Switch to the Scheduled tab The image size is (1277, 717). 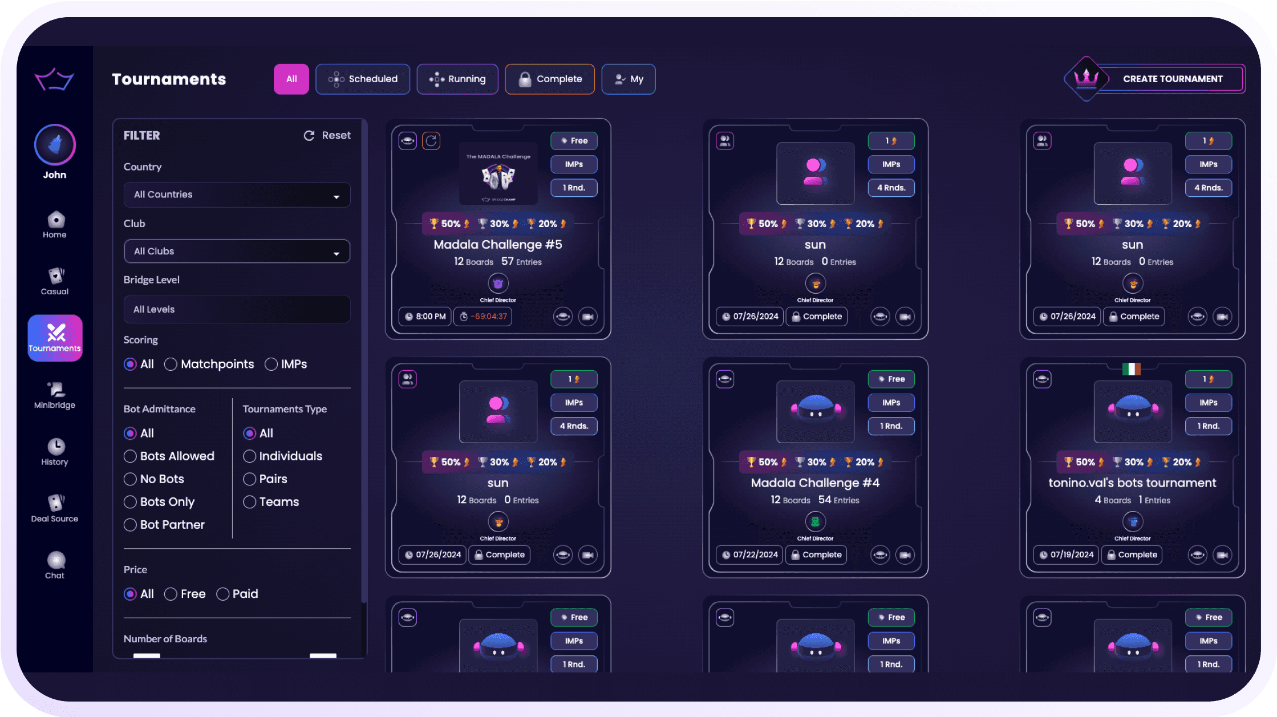[363, 79]
